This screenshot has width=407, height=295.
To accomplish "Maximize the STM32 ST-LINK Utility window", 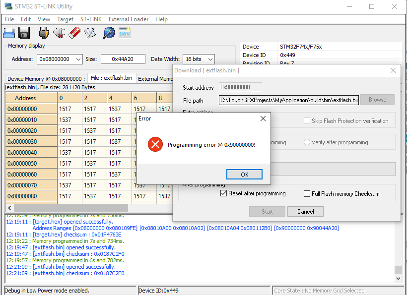I will [372, 6].
